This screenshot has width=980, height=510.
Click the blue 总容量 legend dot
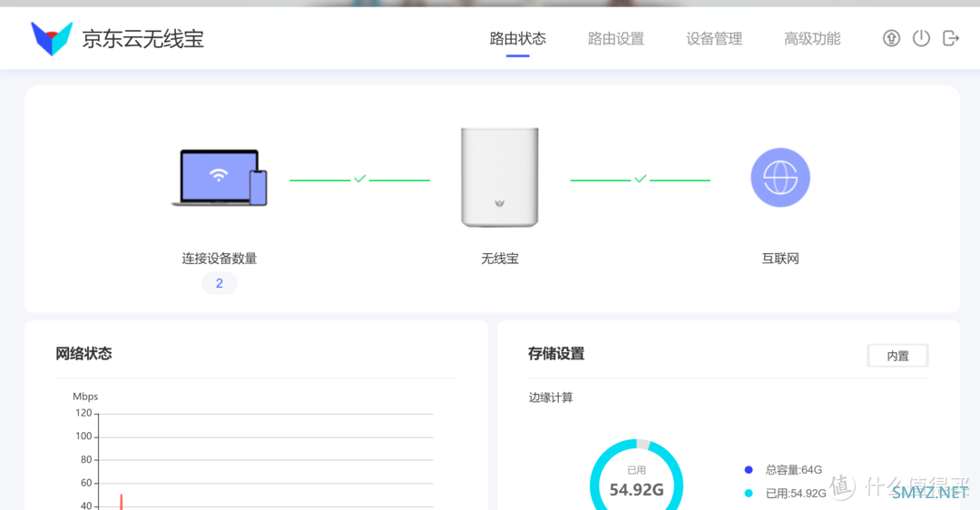click(x=749, y=470)
